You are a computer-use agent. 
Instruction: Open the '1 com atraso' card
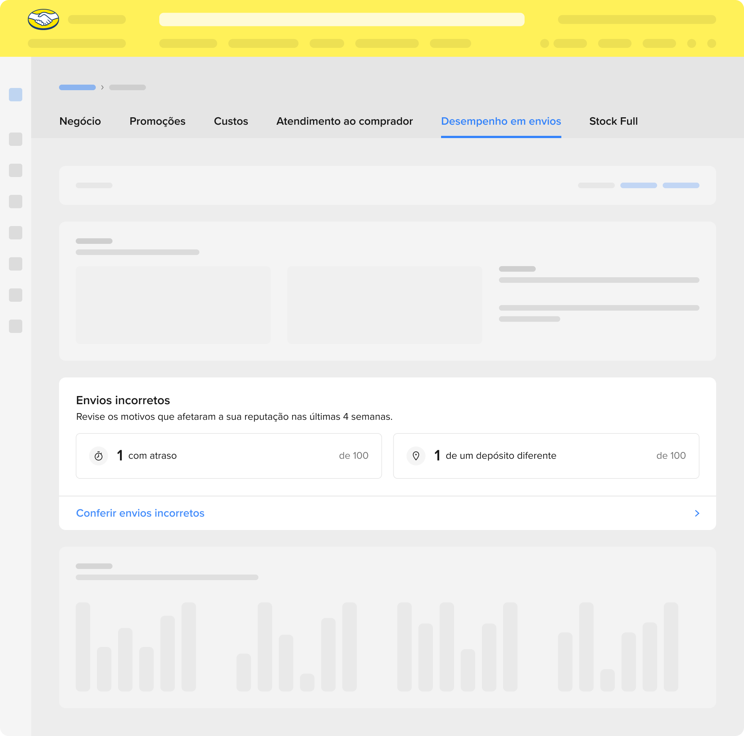pos(229,456)
